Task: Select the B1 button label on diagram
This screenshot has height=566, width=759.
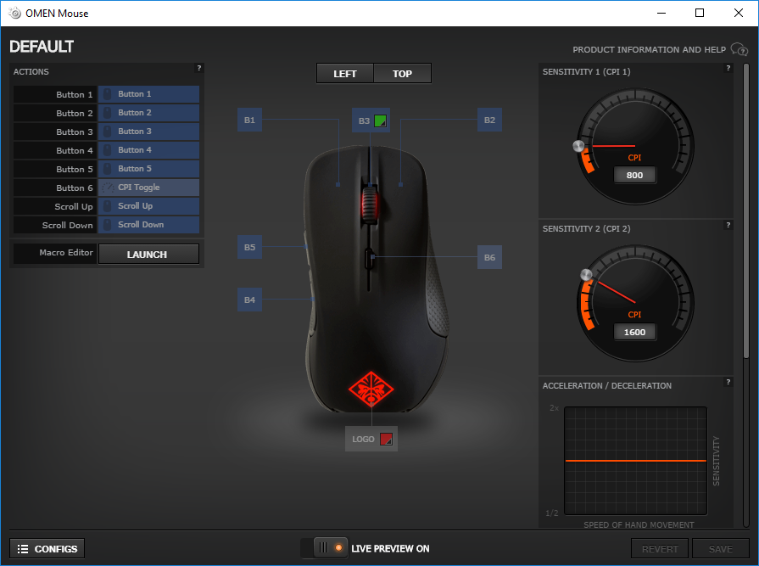Action: (x=249, y=120)
